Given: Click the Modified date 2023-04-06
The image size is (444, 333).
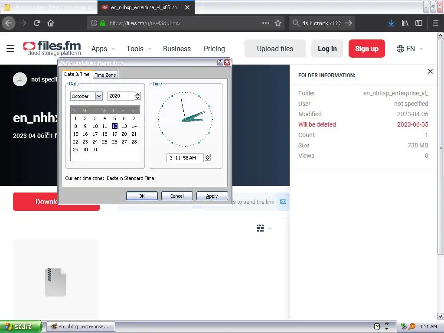Looking at the screenshot, I should [x=413, y=114].
